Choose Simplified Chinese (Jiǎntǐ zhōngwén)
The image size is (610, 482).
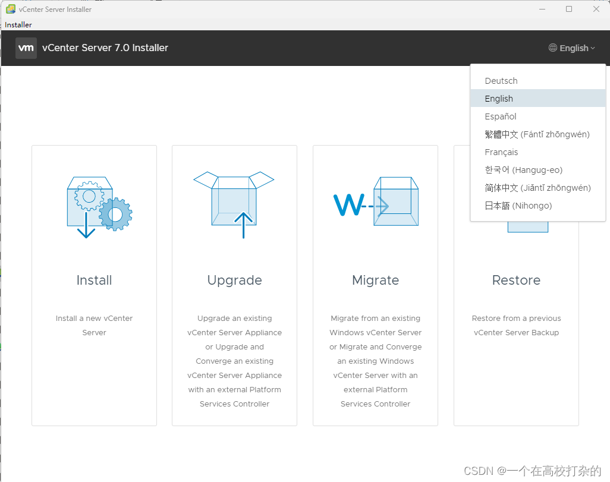point(538,188)
